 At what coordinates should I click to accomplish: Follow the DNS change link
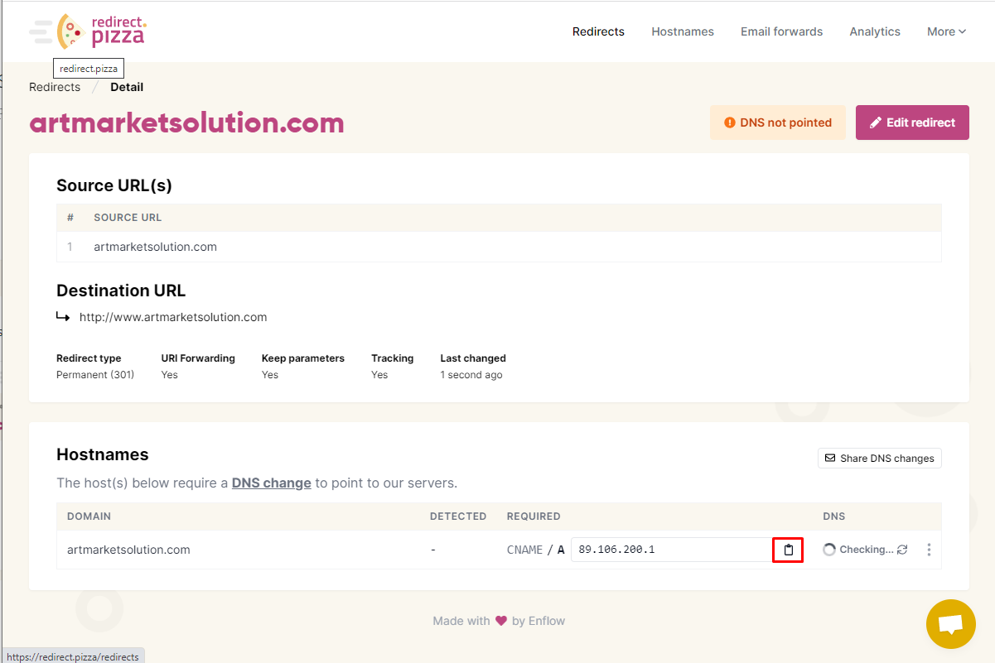(271, 483)
